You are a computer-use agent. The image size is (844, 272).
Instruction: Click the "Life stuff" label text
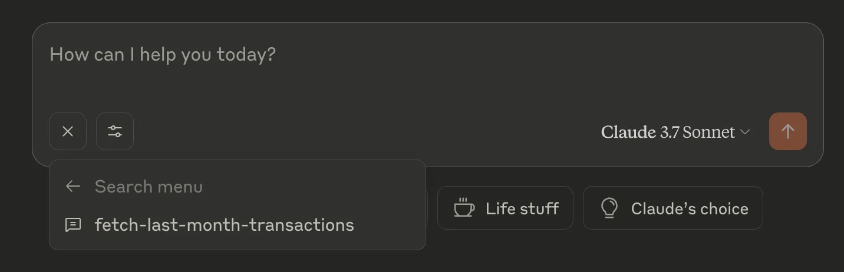pos(522,208)
